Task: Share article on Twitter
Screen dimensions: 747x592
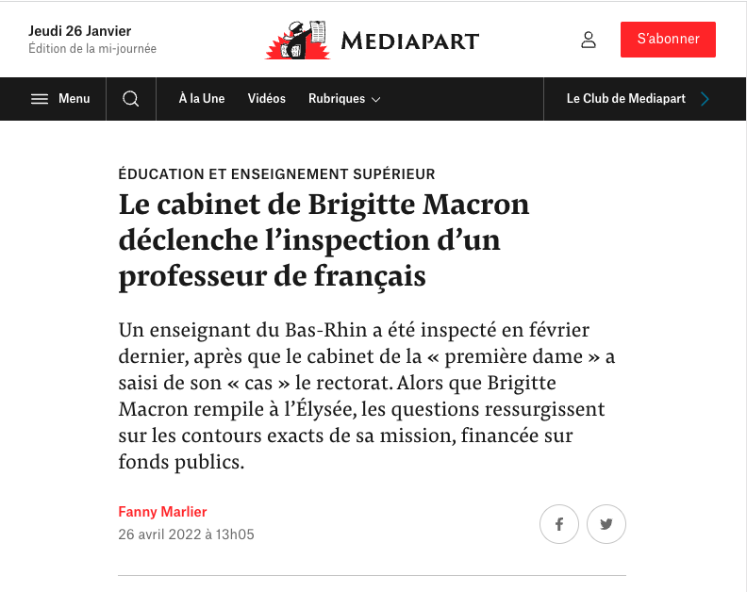Action: 606,524
